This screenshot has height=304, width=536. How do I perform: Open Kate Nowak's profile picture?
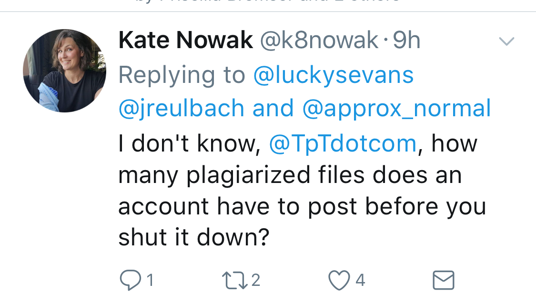click(64, 71)
